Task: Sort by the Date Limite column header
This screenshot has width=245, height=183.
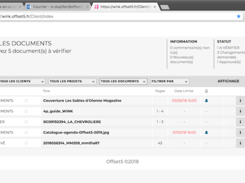Action: pyautogui.click(x=184, y=91)
